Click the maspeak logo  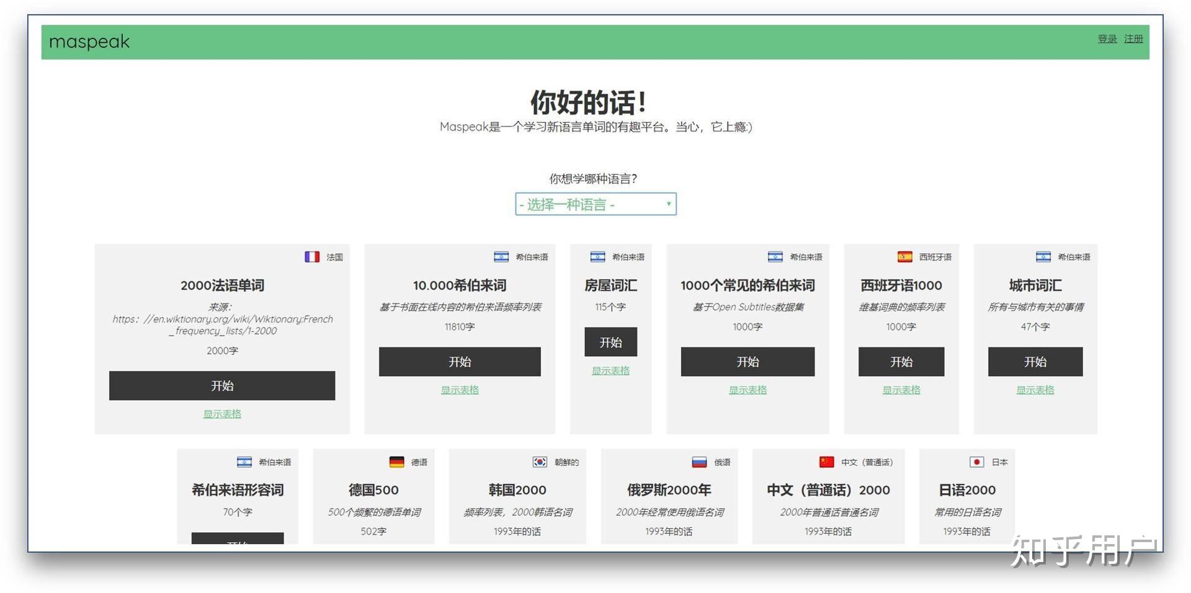[x=89, y=42]
